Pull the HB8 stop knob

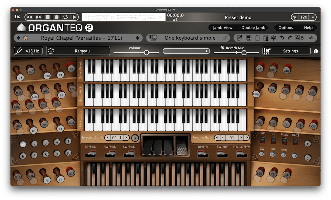click(272, 70)
